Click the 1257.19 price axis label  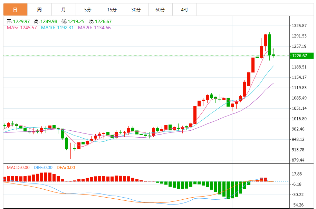tap(299, 46)
